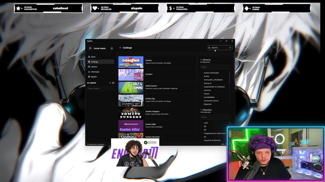
Task: Clear the domino search text
Action: 230,48
